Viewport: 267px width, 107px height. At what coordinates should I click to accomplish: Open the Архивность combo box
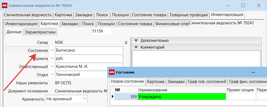click(x=67, y=99)
